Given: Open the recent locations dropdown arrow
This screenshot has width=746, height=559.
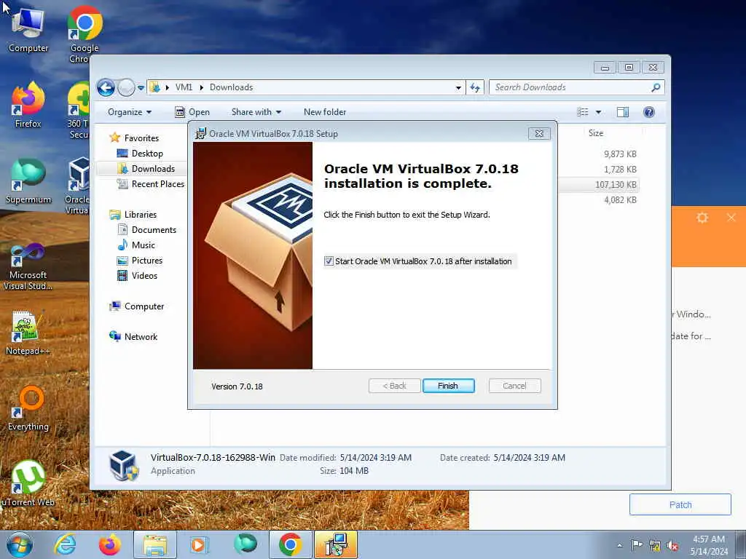Looking at the screenshot, I should coord(141,88).
